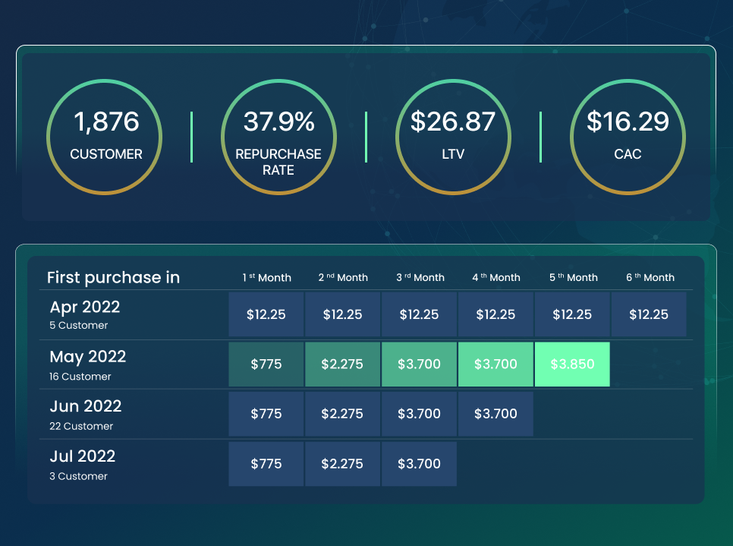The width and height of the screenshot is (733, 546).
Task: Click the "First purchase in" table heading
Action: click(114, 277)
